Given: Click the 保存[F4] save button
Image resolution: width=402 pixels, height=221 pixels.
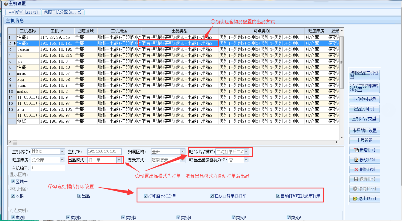Looking at the screenshot, I should click(x=365, y=179).
